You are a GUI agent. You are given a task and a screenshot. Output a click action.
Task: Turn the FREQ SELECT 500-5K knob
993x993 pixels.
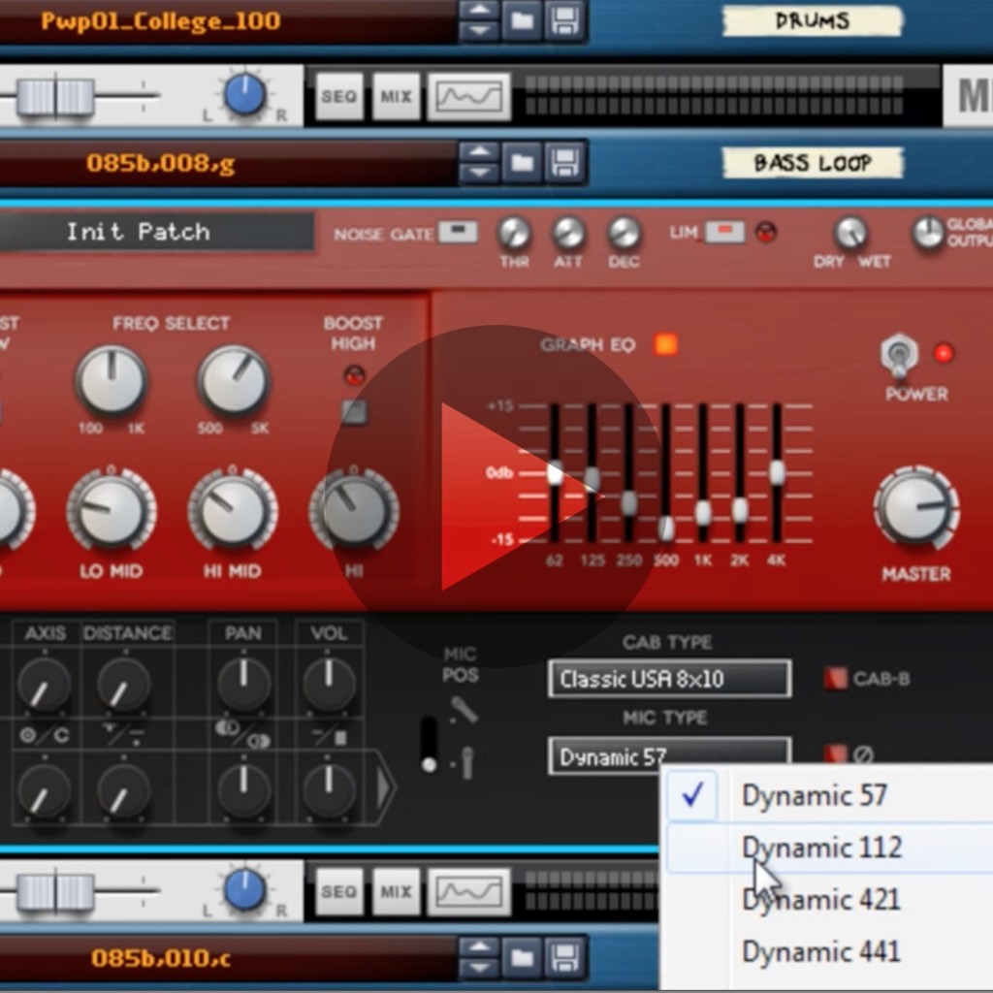click(234, 381)
